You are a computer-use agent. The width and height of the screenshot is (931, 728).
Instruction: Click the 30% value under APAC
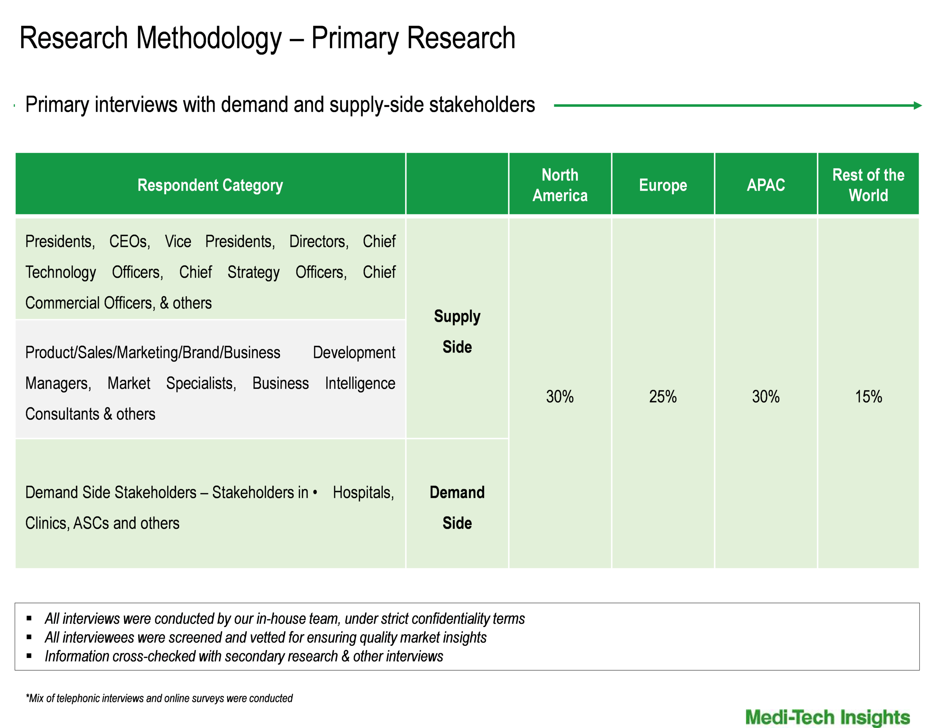766,397
